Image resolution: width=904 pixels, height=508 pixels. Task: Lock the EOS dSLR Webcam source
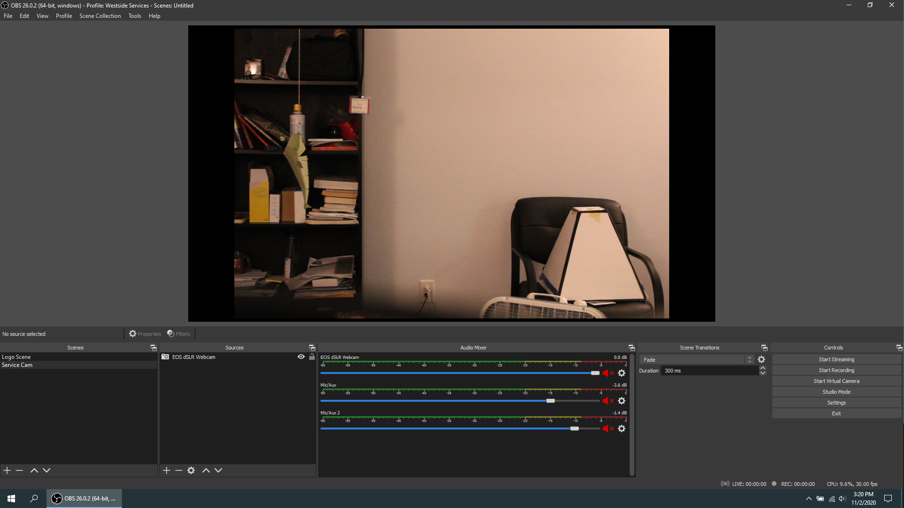click(312, 357)
